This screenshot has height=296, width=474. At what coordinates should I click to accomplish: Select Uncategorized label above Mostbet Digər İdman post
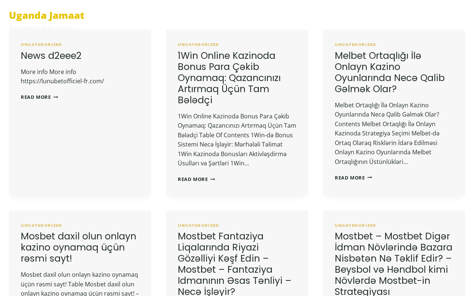point(355,225)
